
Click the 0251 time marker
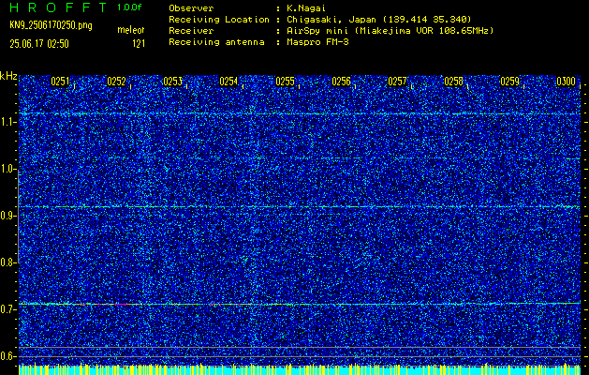point(60,82)
